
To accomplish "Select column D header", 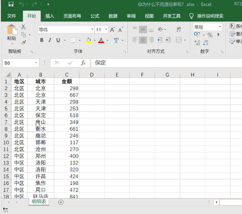I will pyautogui.click(x=92, y=75).
